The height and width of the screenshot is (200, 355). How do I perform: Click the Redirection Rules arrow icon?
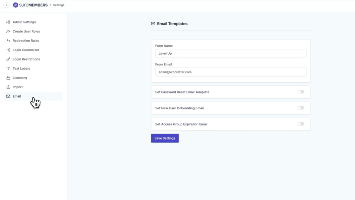[x=8, y=41]
